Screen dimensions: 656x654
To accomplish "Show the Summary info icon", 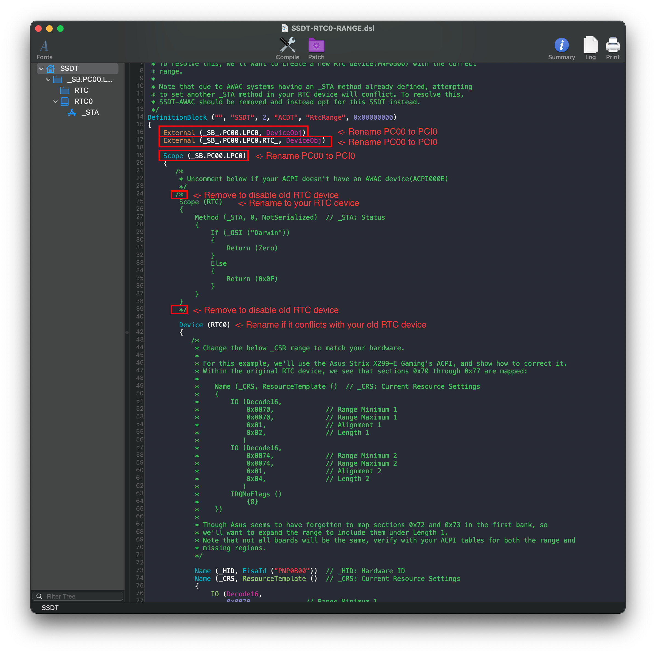I will point(561,45).
